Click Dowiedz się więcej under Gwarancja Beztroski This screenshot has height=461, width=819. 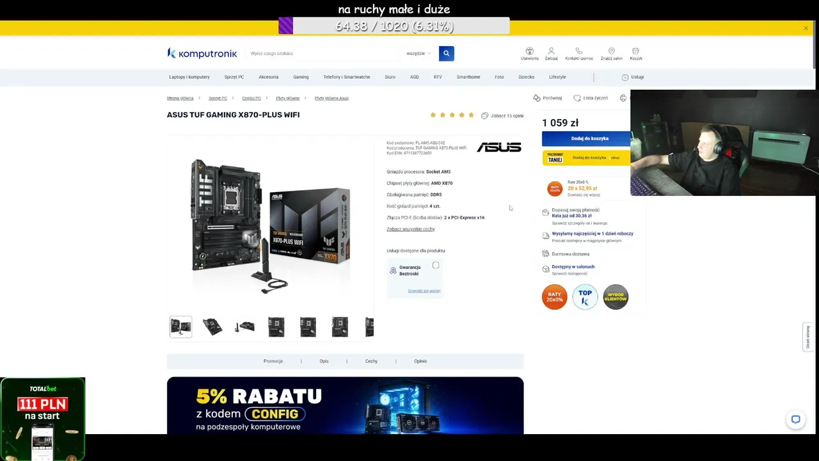pos(424,291)
